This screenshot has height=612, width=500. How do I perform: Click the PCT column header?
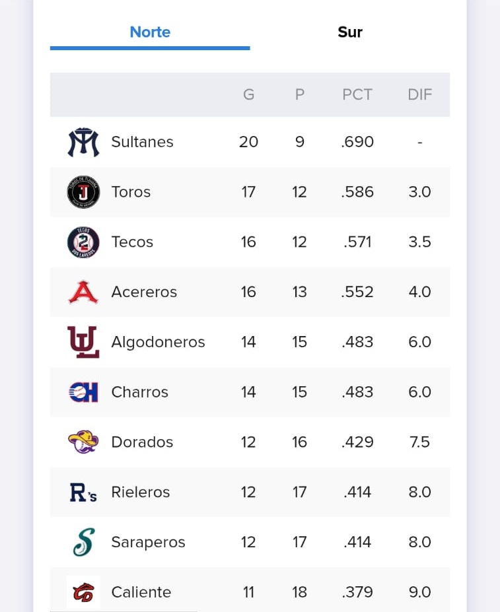pos(357,94)
